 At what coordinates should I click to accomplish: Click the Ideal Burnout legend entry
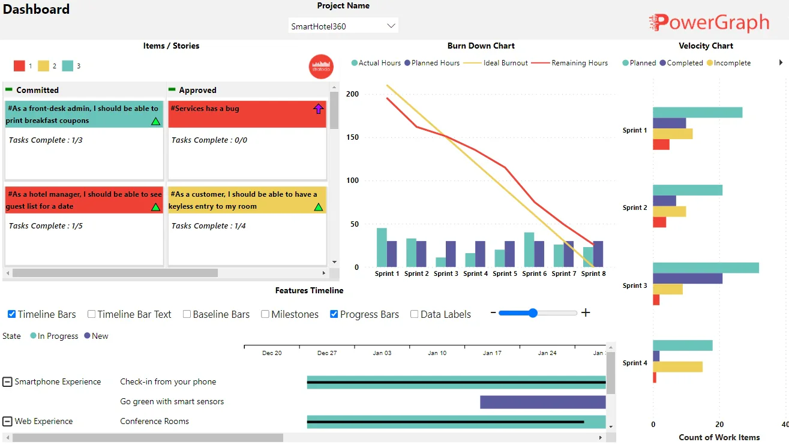[496, 63]
